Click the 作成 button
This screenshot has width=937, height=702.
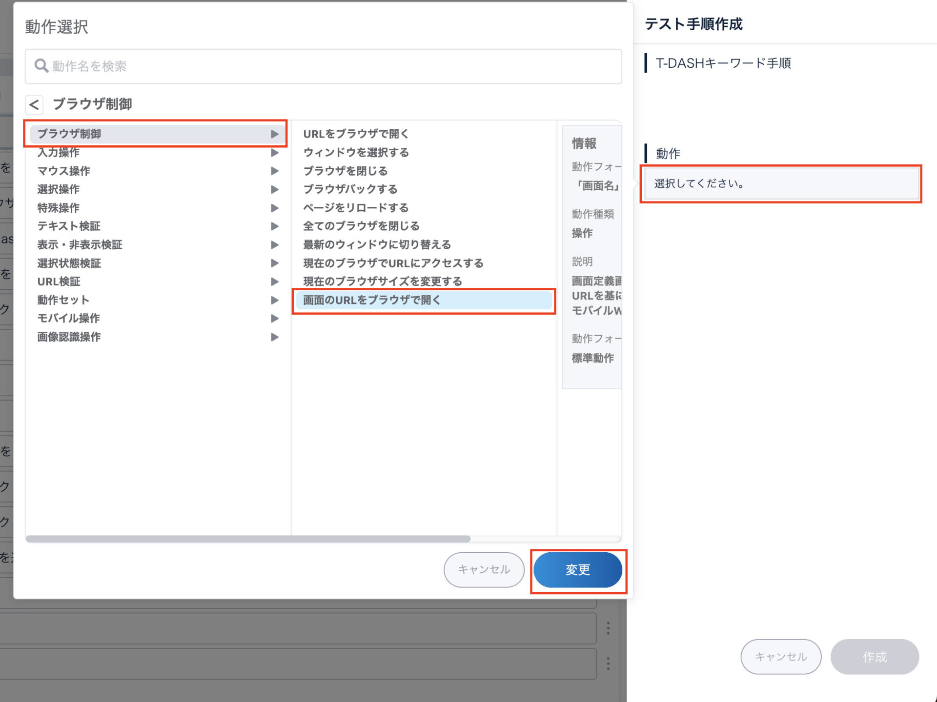[874, 657]
